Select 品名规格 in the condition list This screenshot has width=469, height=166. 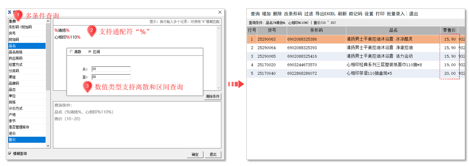tap(27, 52)
